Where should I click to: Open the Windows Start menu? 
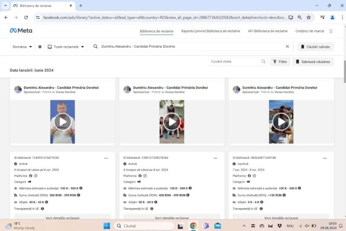[107, 226]
